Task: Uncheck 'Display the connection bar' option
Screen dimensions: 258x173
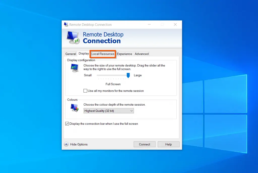Action: [67, 123]
